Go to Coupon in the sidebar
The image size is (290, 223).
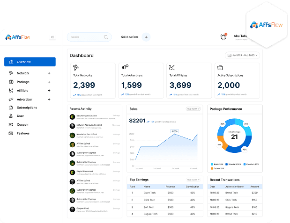(22, 125)
